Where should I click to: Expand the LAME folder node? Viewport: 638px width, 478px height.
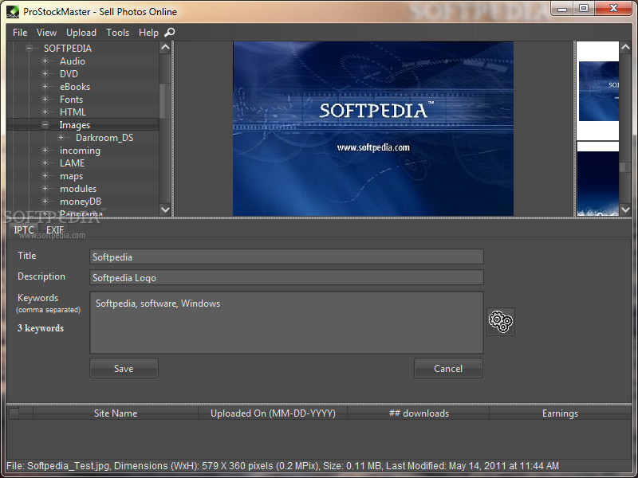point(45,163)
